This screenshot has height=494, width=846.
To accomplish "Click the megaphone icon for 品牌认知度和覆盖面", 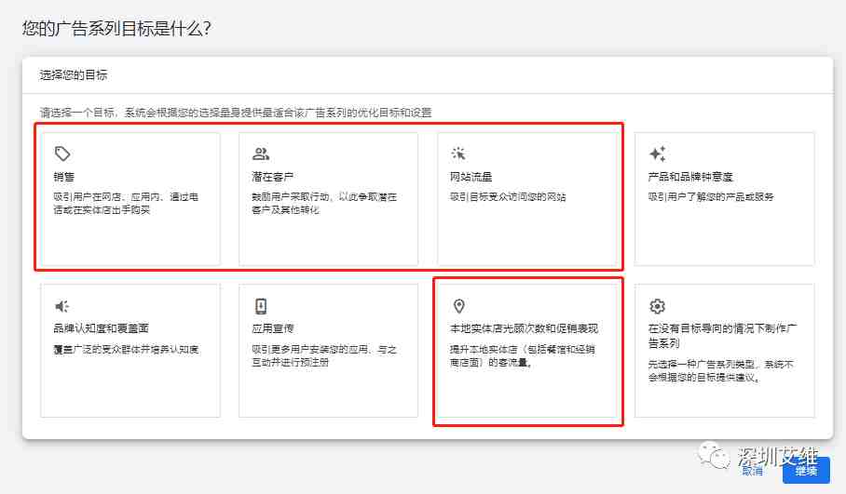I will click(62, 306).
